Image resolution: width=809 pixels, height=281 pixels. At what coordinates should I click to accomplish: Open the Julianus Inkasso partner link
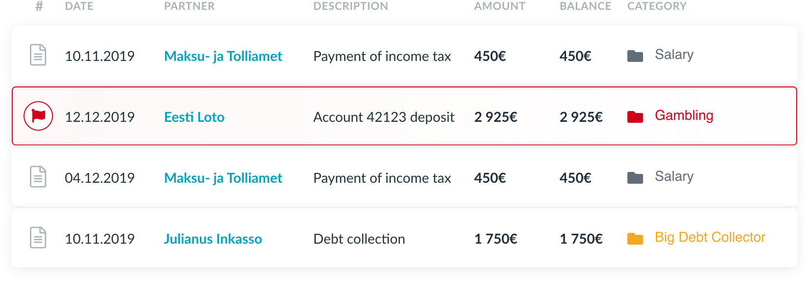coord(213,239)
